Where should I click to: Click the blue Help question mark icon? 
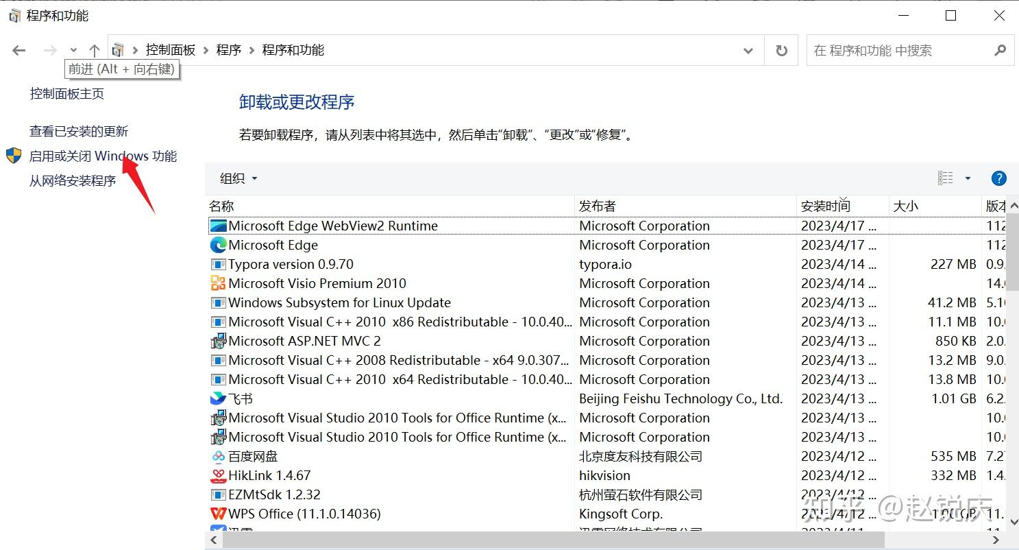point(998,178)
